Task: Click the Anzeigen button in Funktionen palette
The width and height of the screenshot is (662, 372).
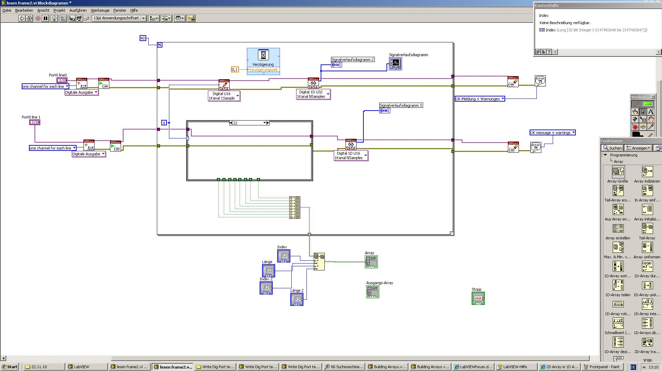Action: [x=638, y=148]
